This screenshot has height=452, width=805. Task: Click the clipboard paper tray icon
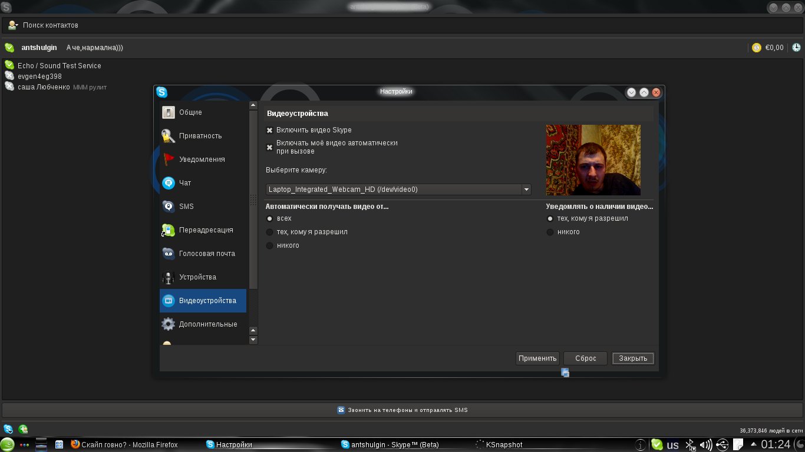pyautogui.click(x=738, y=445)
